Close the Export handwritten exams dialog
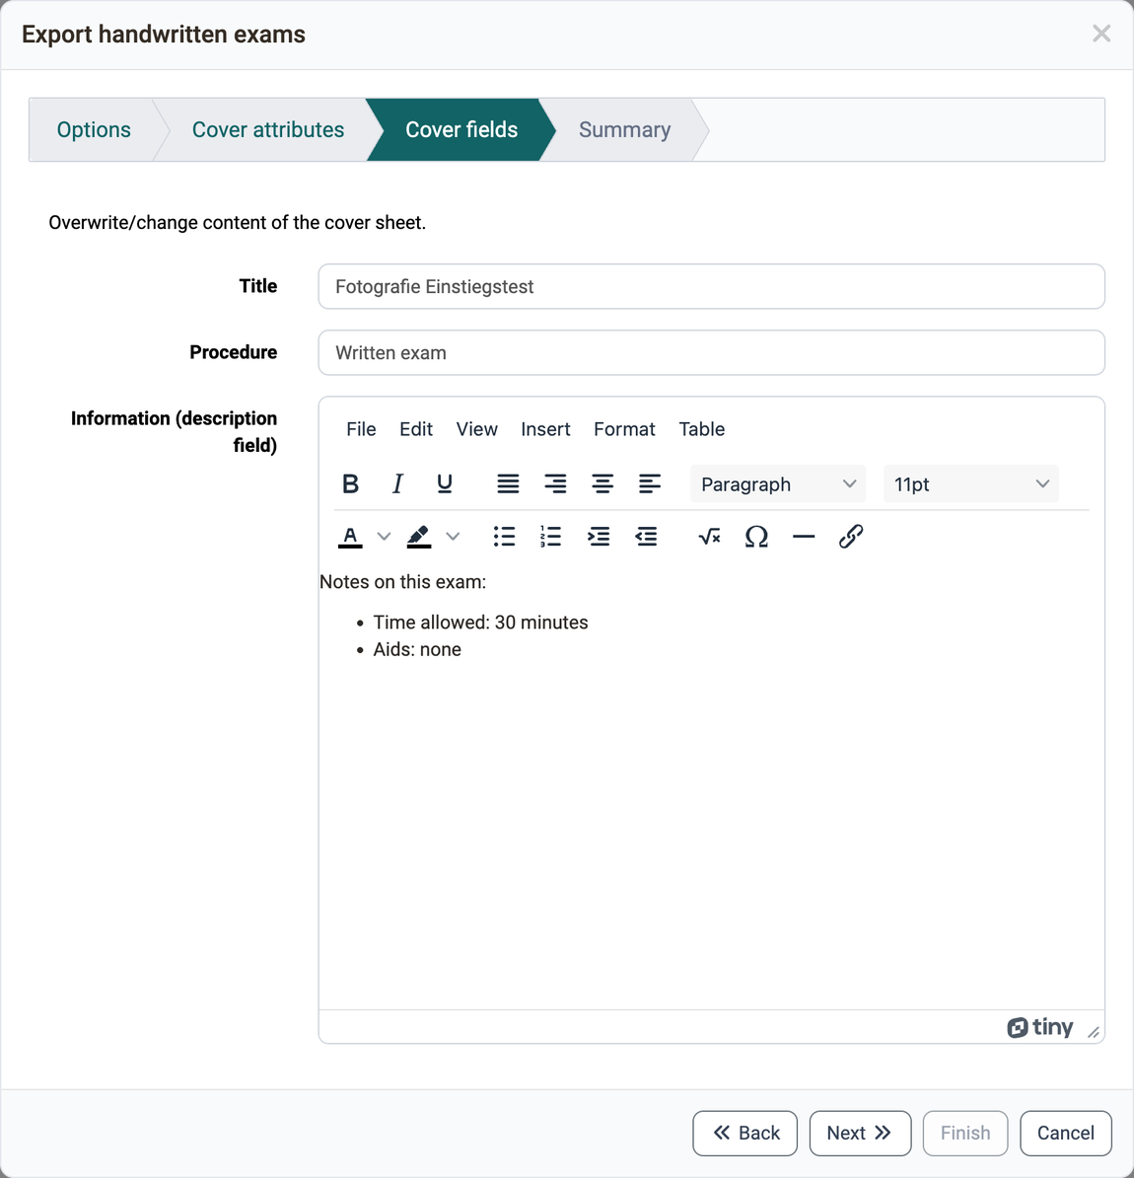 1100,34
